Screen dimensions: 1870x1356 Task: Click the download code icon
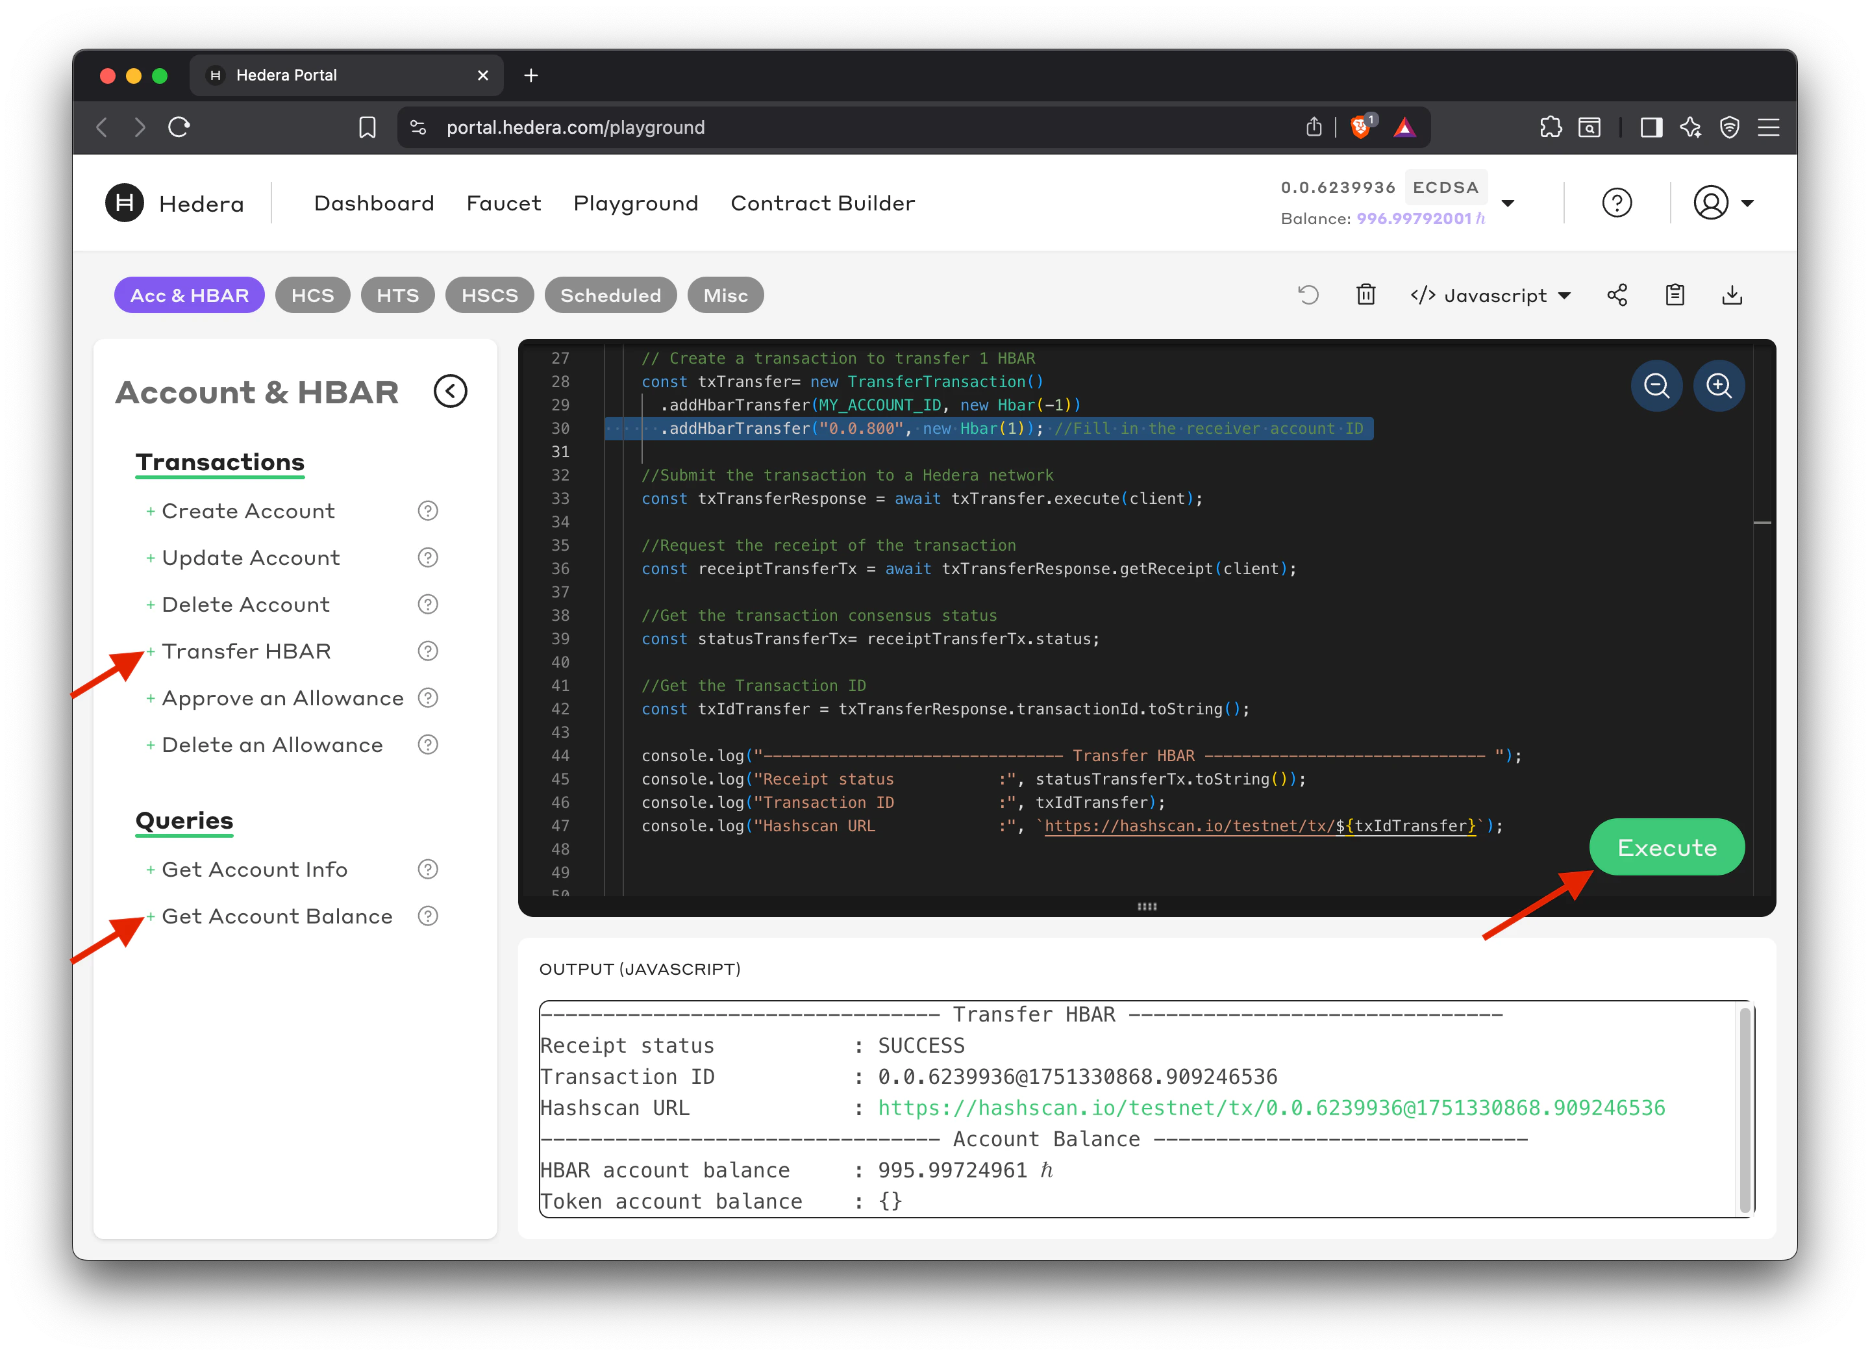tap(1732, 294)
